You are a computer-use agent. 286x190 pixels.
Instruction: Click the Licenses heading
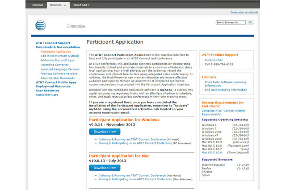(209, 77)
